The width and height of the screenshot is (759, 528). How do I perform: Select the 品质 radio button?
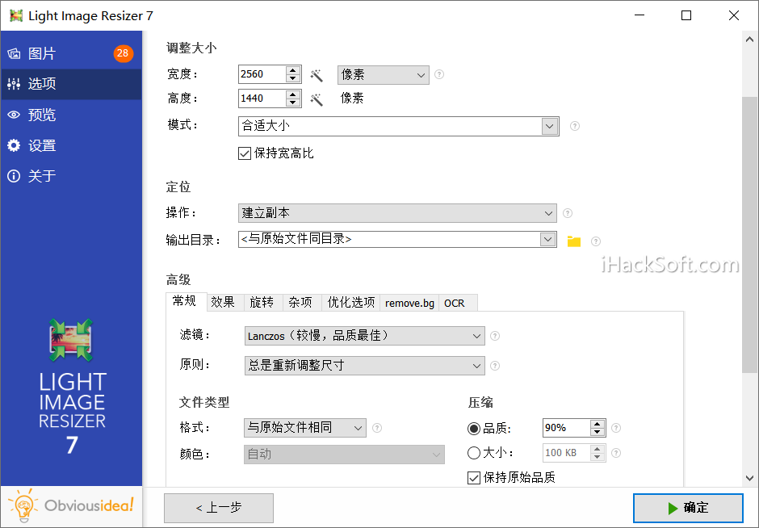(474, 429)
